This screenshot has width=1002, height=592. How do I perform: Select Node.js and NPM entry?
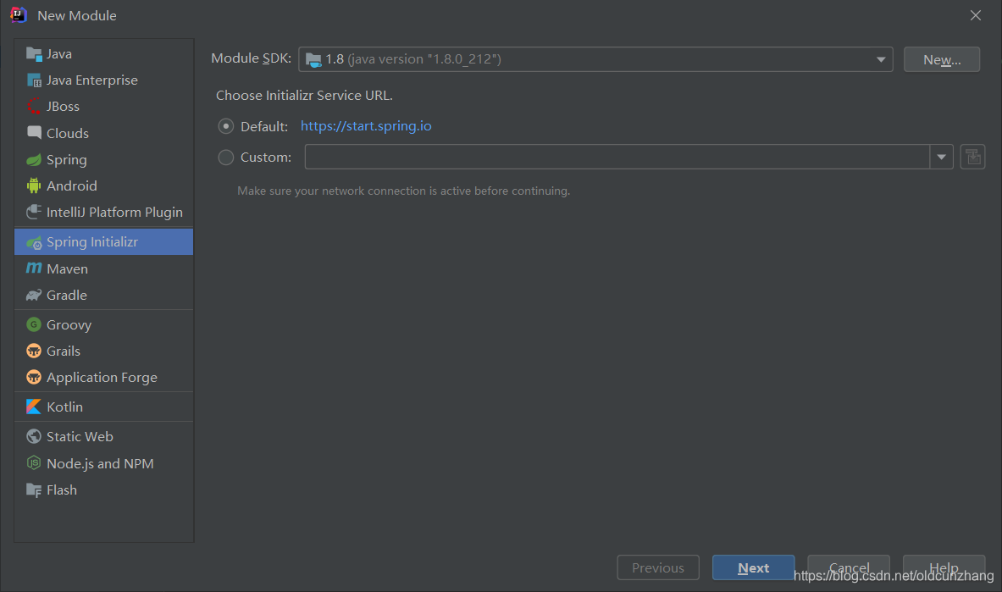pyautogui.click(x=103, y=463)
